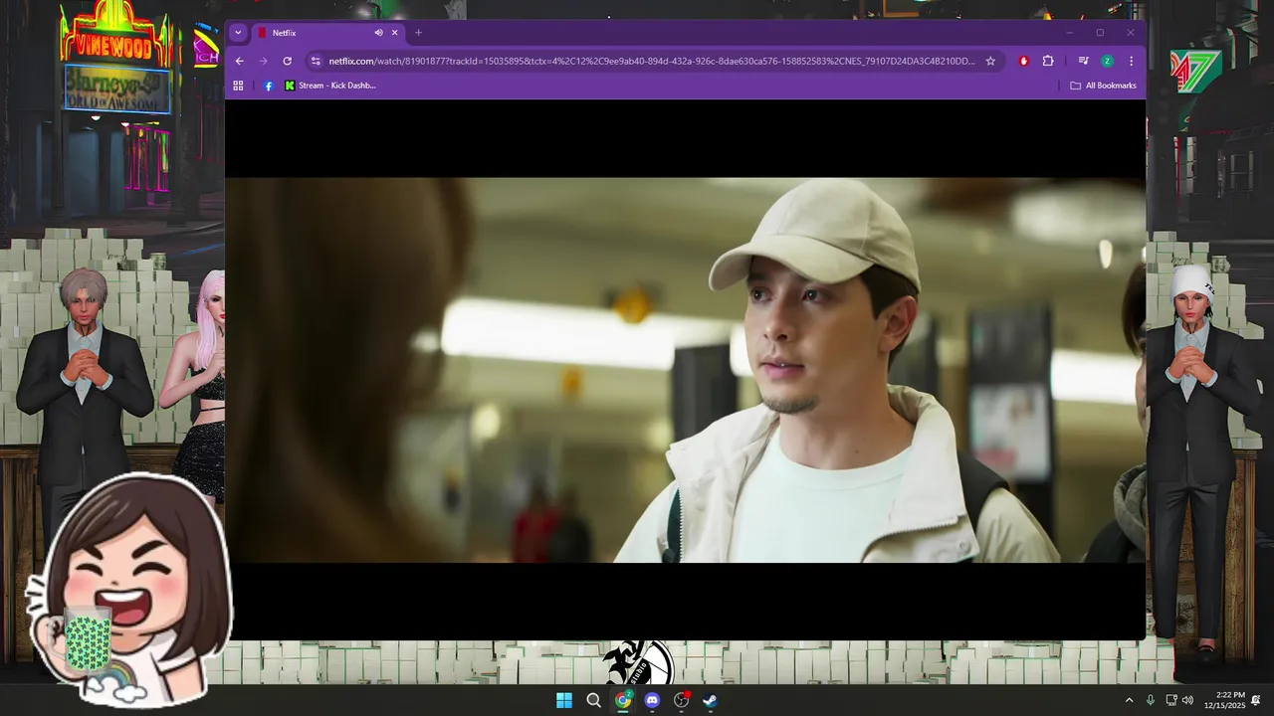Minimize the Chrome window

(x=1069, y=33)
